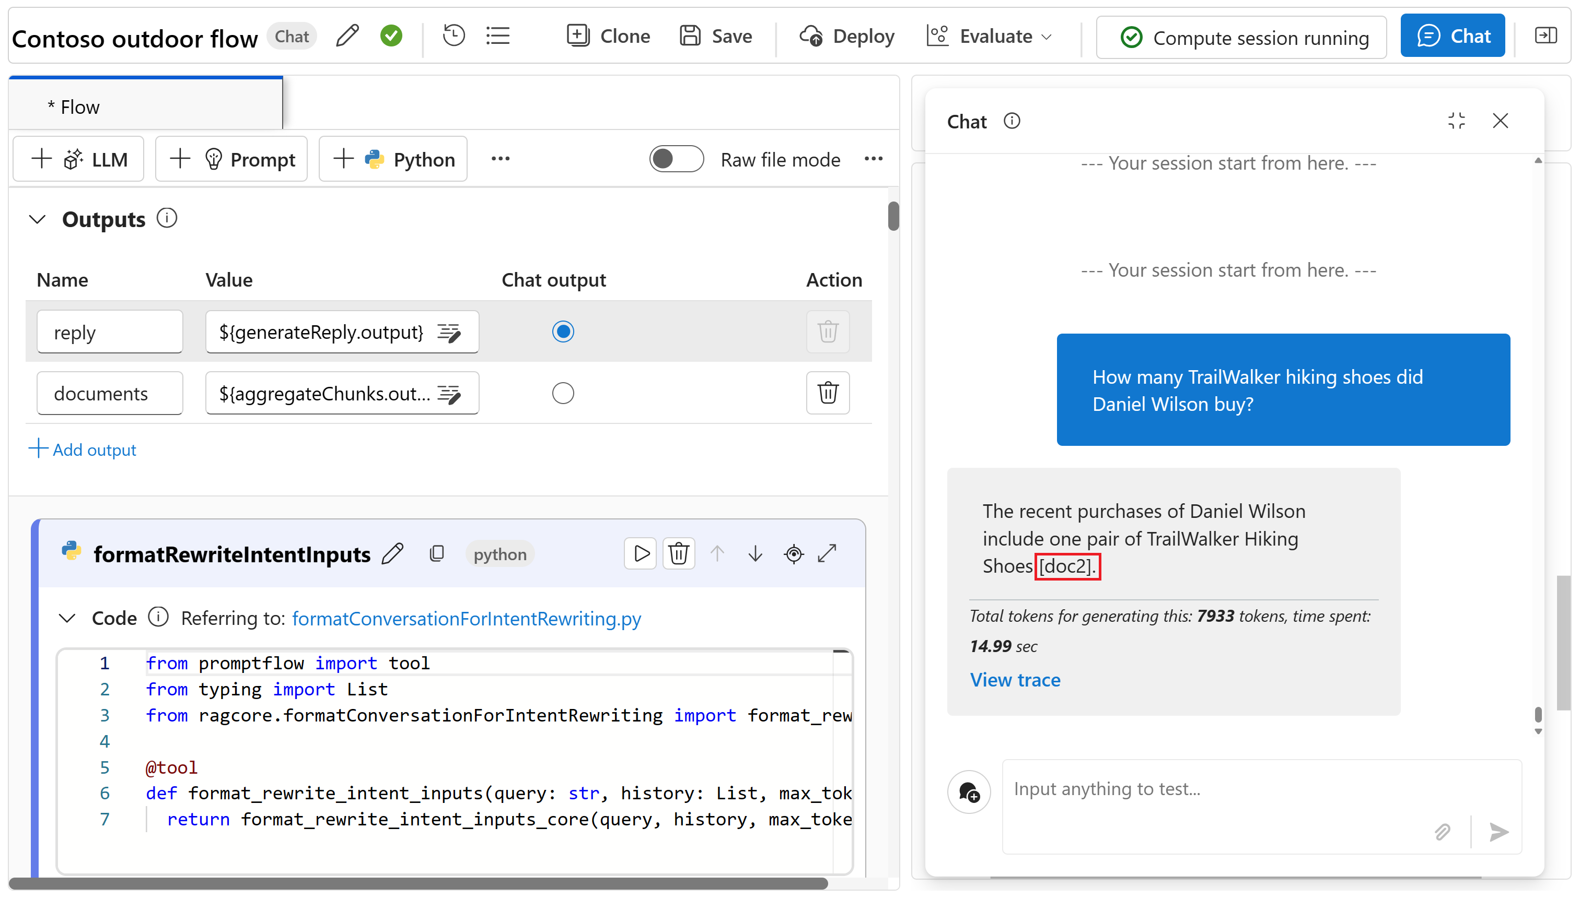Edit the flow name with the pencil icon

(347, 36)
